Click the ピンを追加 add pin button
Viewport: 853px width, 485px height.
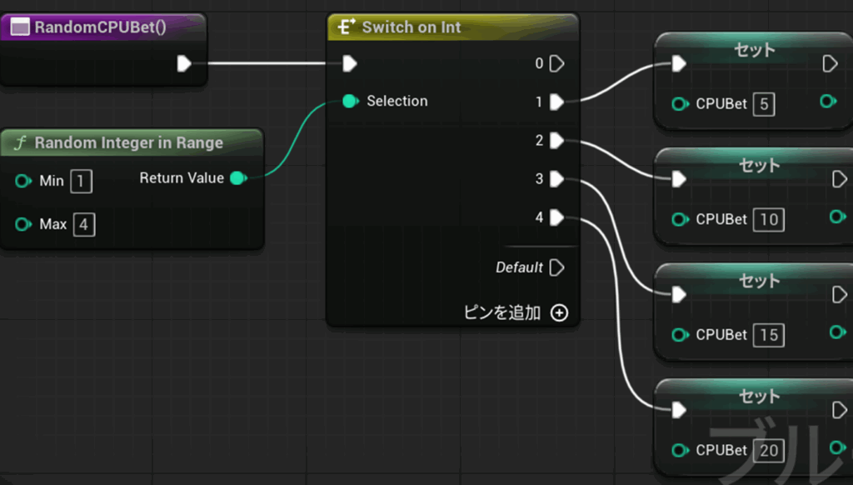click(560, 312)
